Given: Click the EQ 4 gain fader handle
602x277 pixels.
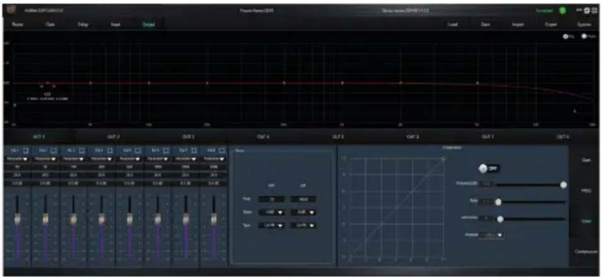Looking at the screenshot, I should click(x=102, y=219).
